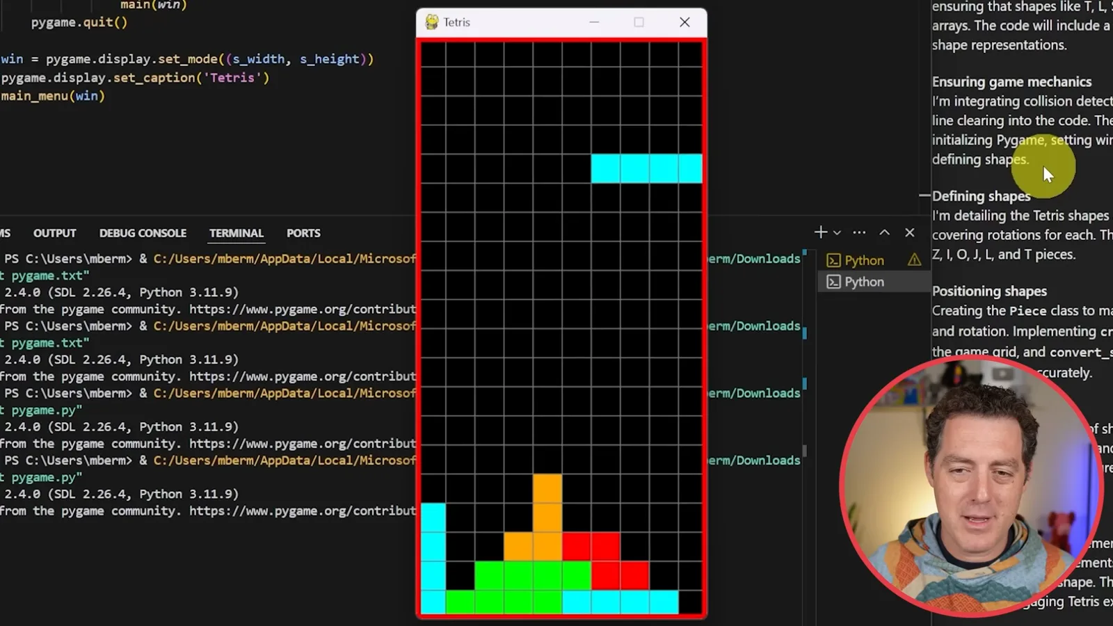The image size is (1113, 626).
Task: Minimize the Tetris window
Action: tap(594, 22)
